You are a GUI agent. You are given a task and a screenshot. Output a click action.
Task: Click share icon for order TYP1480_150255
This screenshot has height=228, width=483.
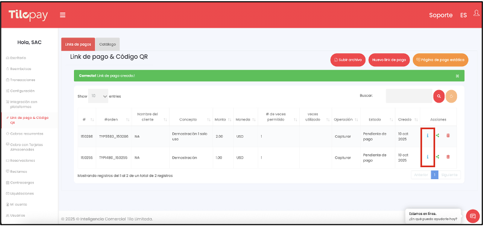click(x=438, y=156)
